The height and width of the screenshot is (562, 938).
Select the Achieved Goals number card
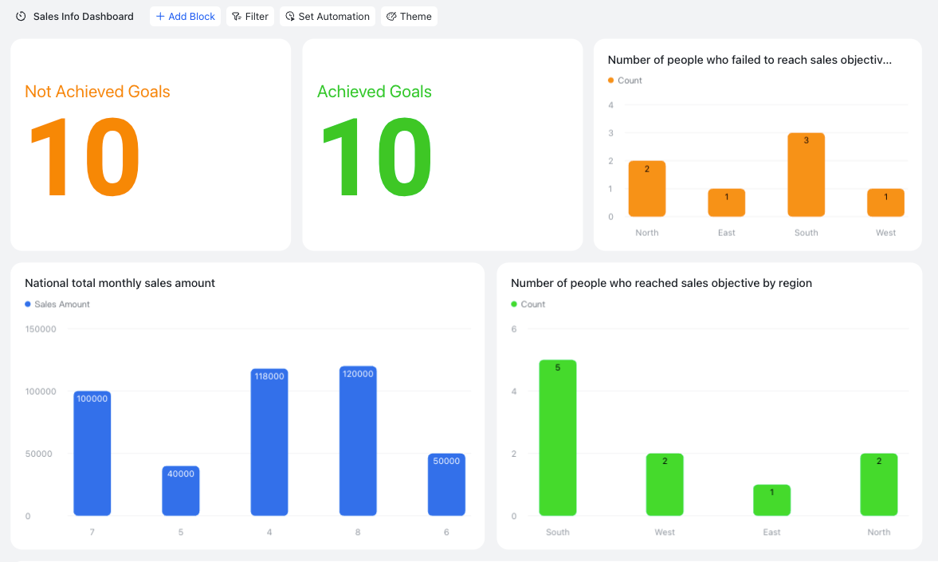click(442, 145)
